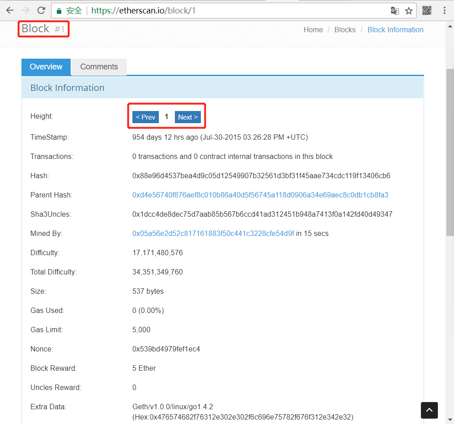Go to previous block with Prev

click(145, 117)
